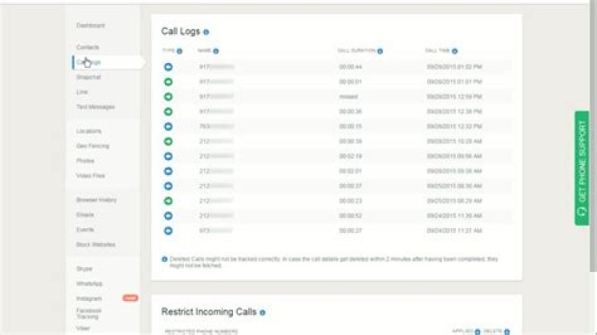597x335 pixels.
Task: Open Snapchat in the sidebar
Action: click(x=89, y=77)
